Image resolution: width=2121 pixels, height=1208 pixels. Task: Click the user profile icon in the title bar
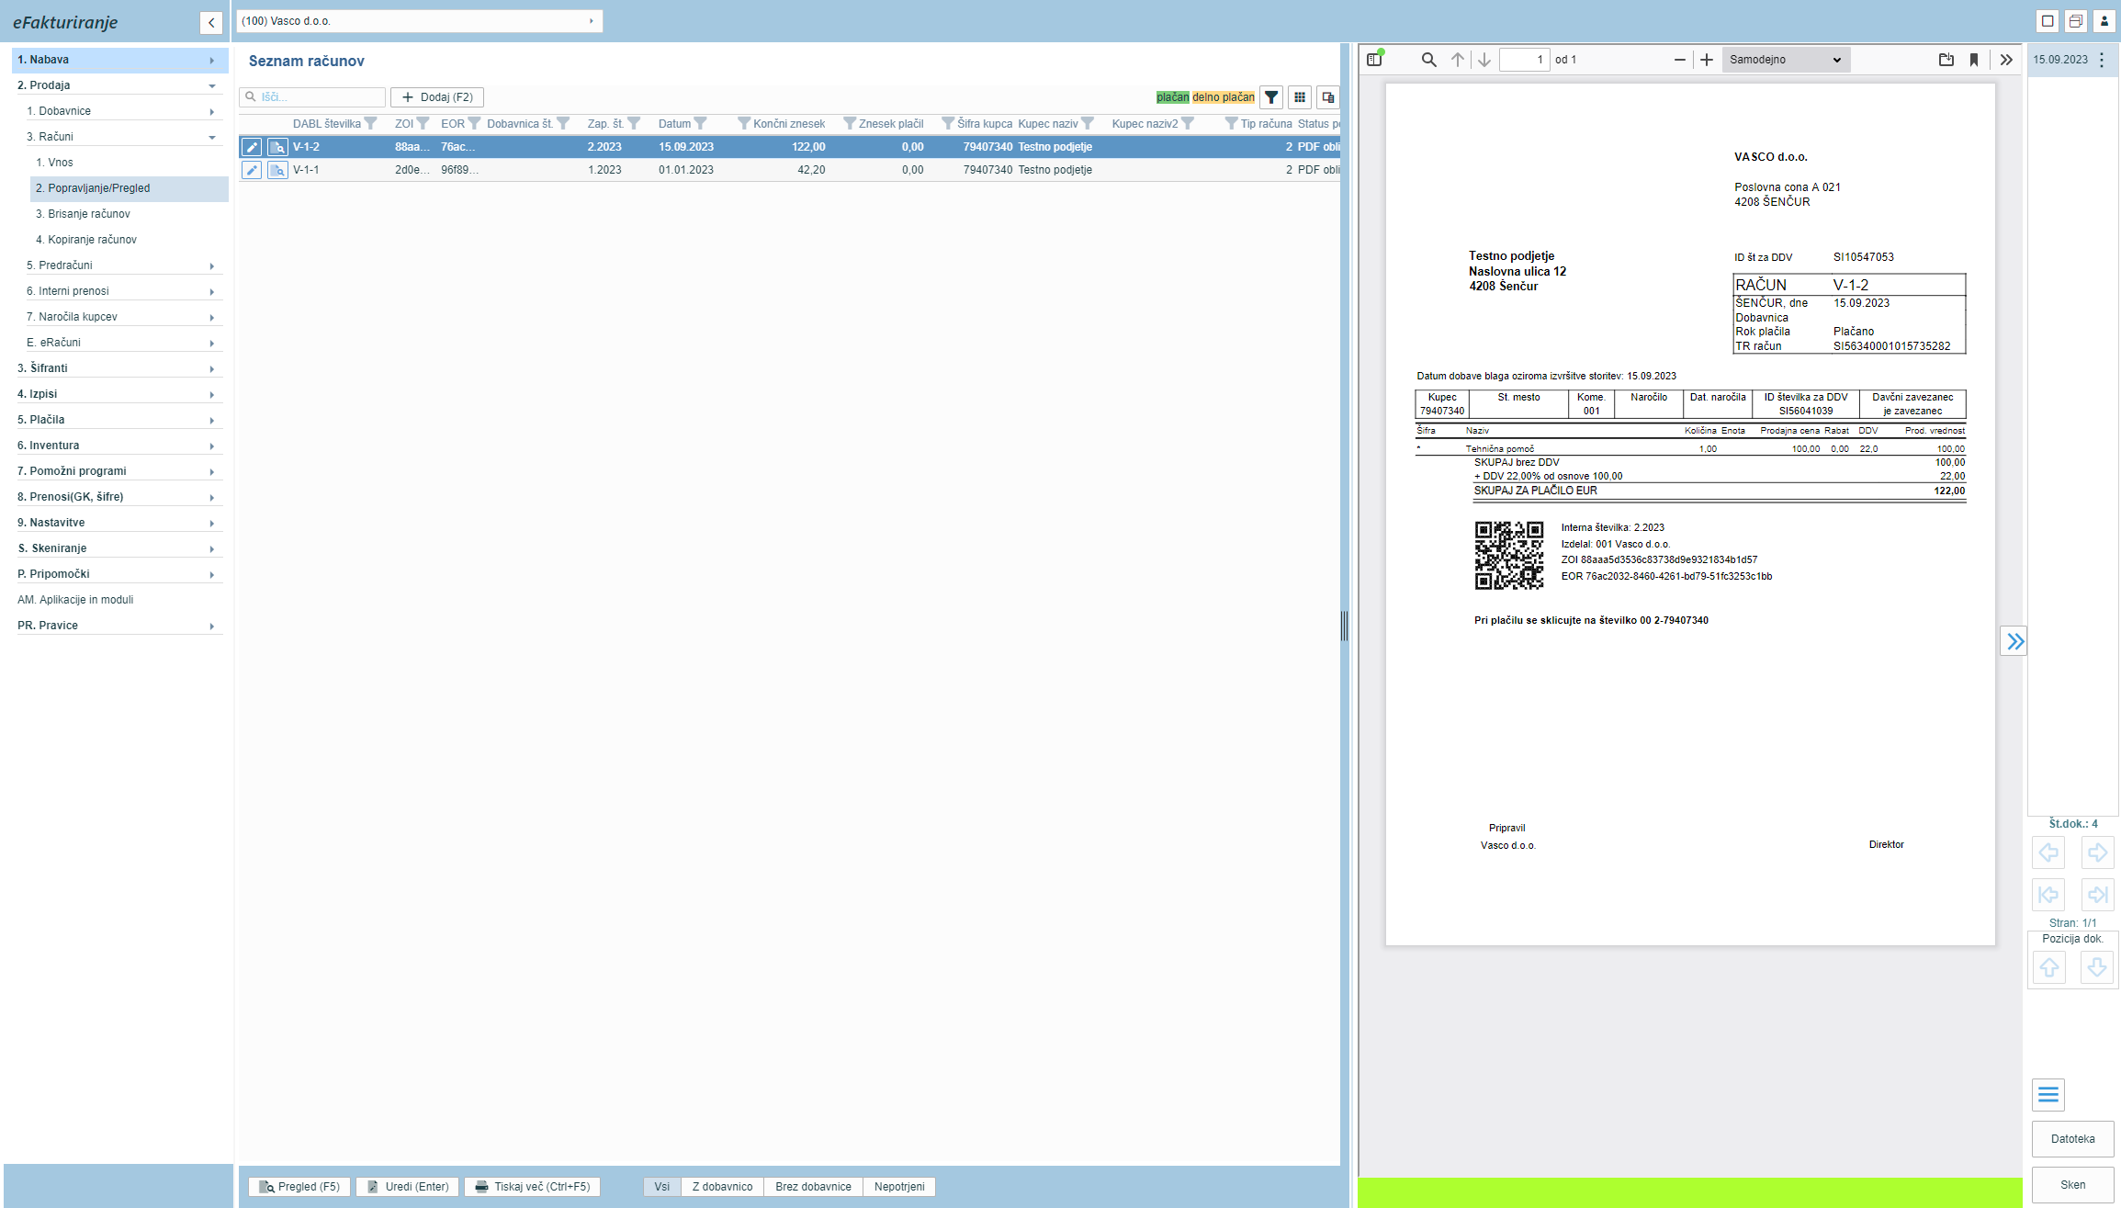coord(2104,21)
